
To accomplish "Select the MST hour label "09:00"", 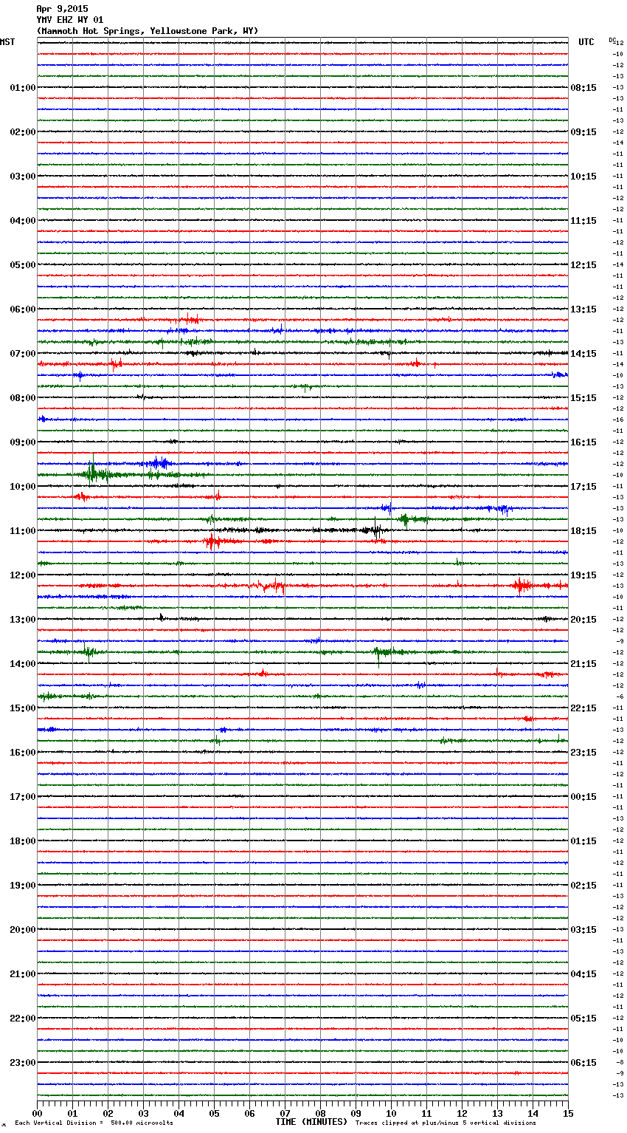I will 23,442.
